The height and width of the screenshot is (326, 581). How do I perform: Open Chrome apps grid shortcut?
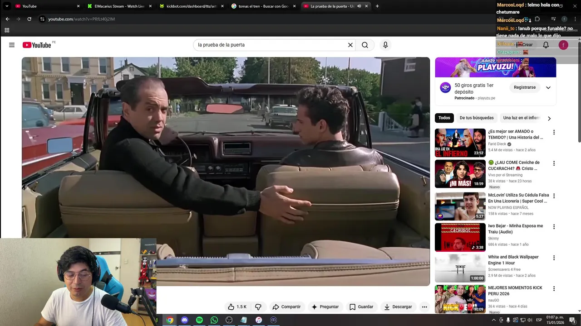7,30
